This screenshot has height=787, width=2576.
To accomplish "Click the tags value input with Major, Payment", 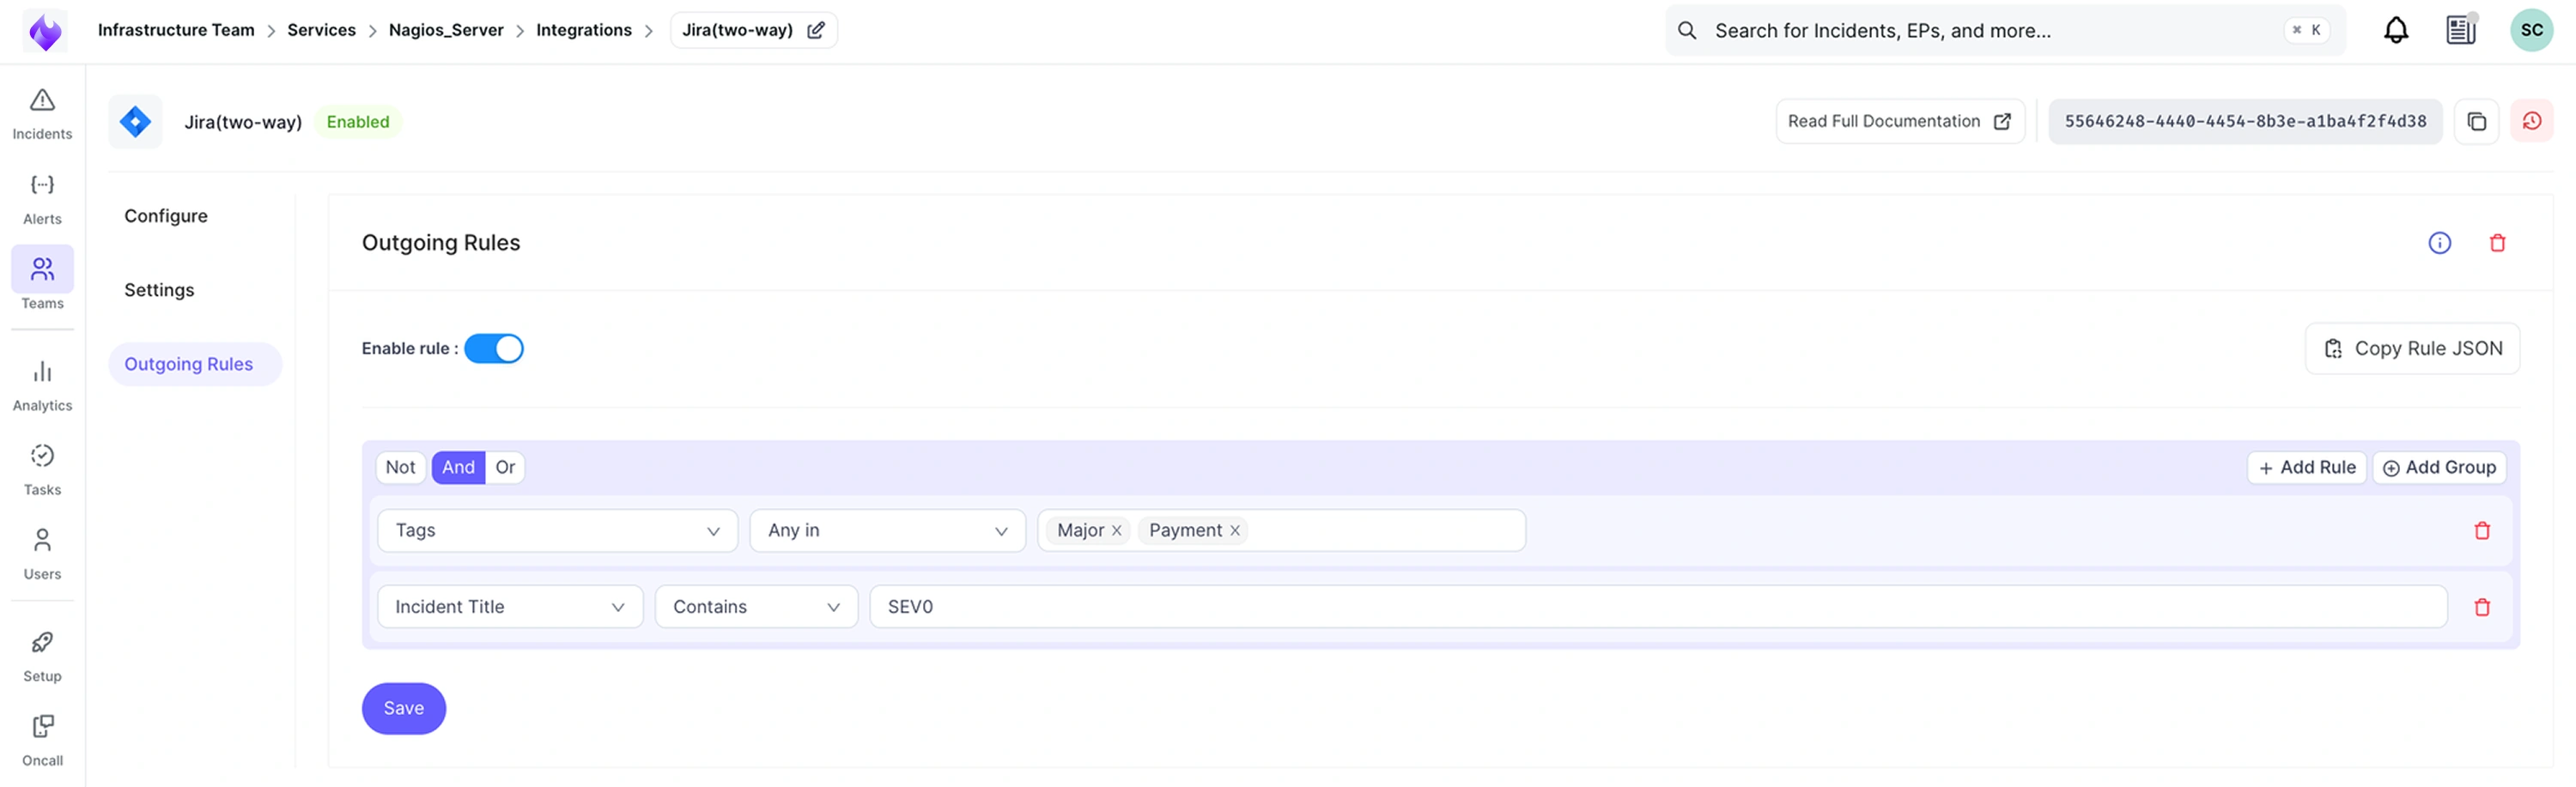I will [x=1281, y=531].
